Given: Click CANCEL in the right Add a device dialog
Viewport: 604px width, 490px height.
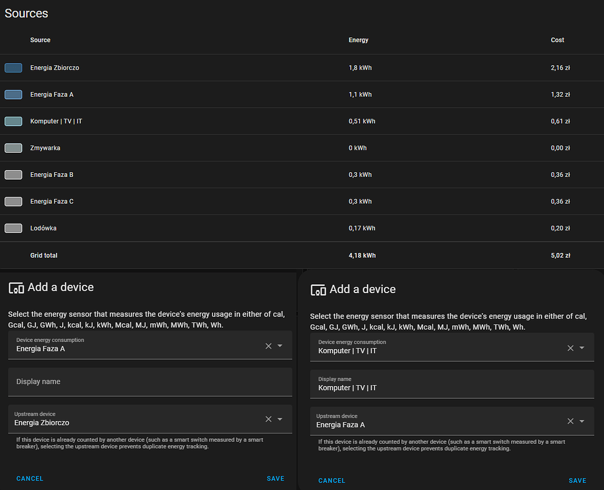Looking at the screenshot, I should point(331,481).
